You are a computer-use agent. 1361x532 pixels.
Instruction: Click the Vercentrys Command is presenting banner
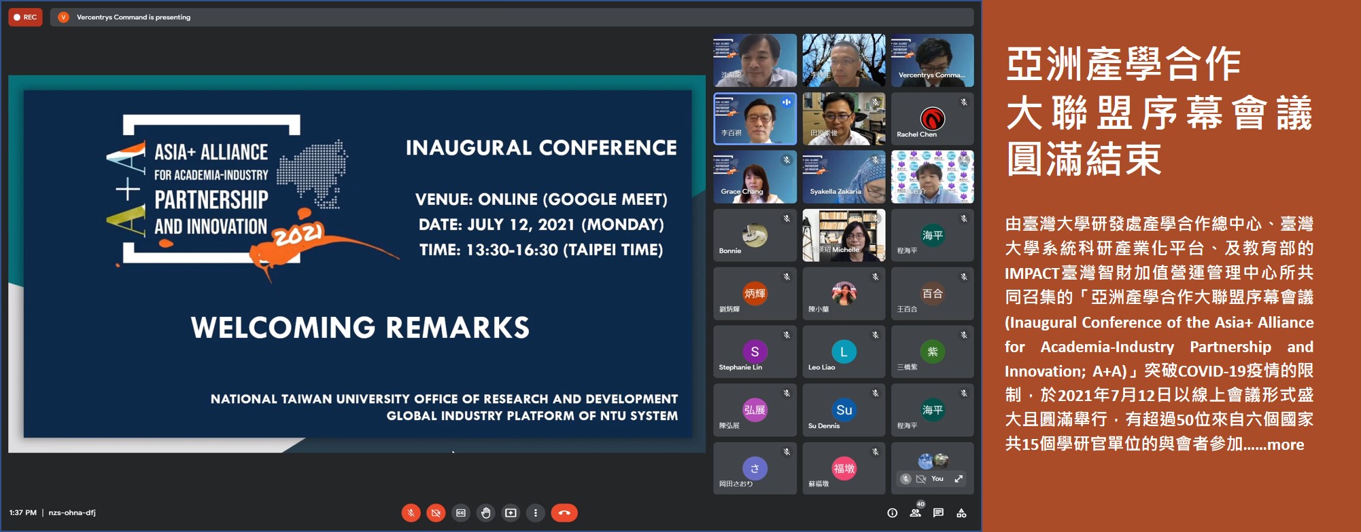click(x=512, y=17)
